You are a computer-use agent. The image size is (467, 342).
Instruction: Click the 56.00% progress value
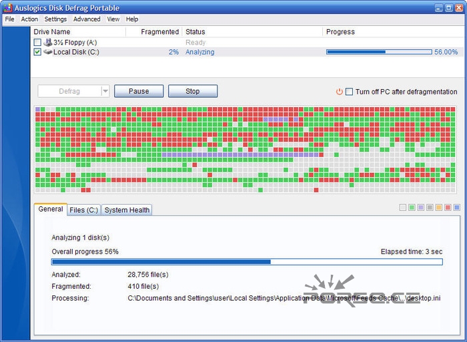[x=446, y=52]
